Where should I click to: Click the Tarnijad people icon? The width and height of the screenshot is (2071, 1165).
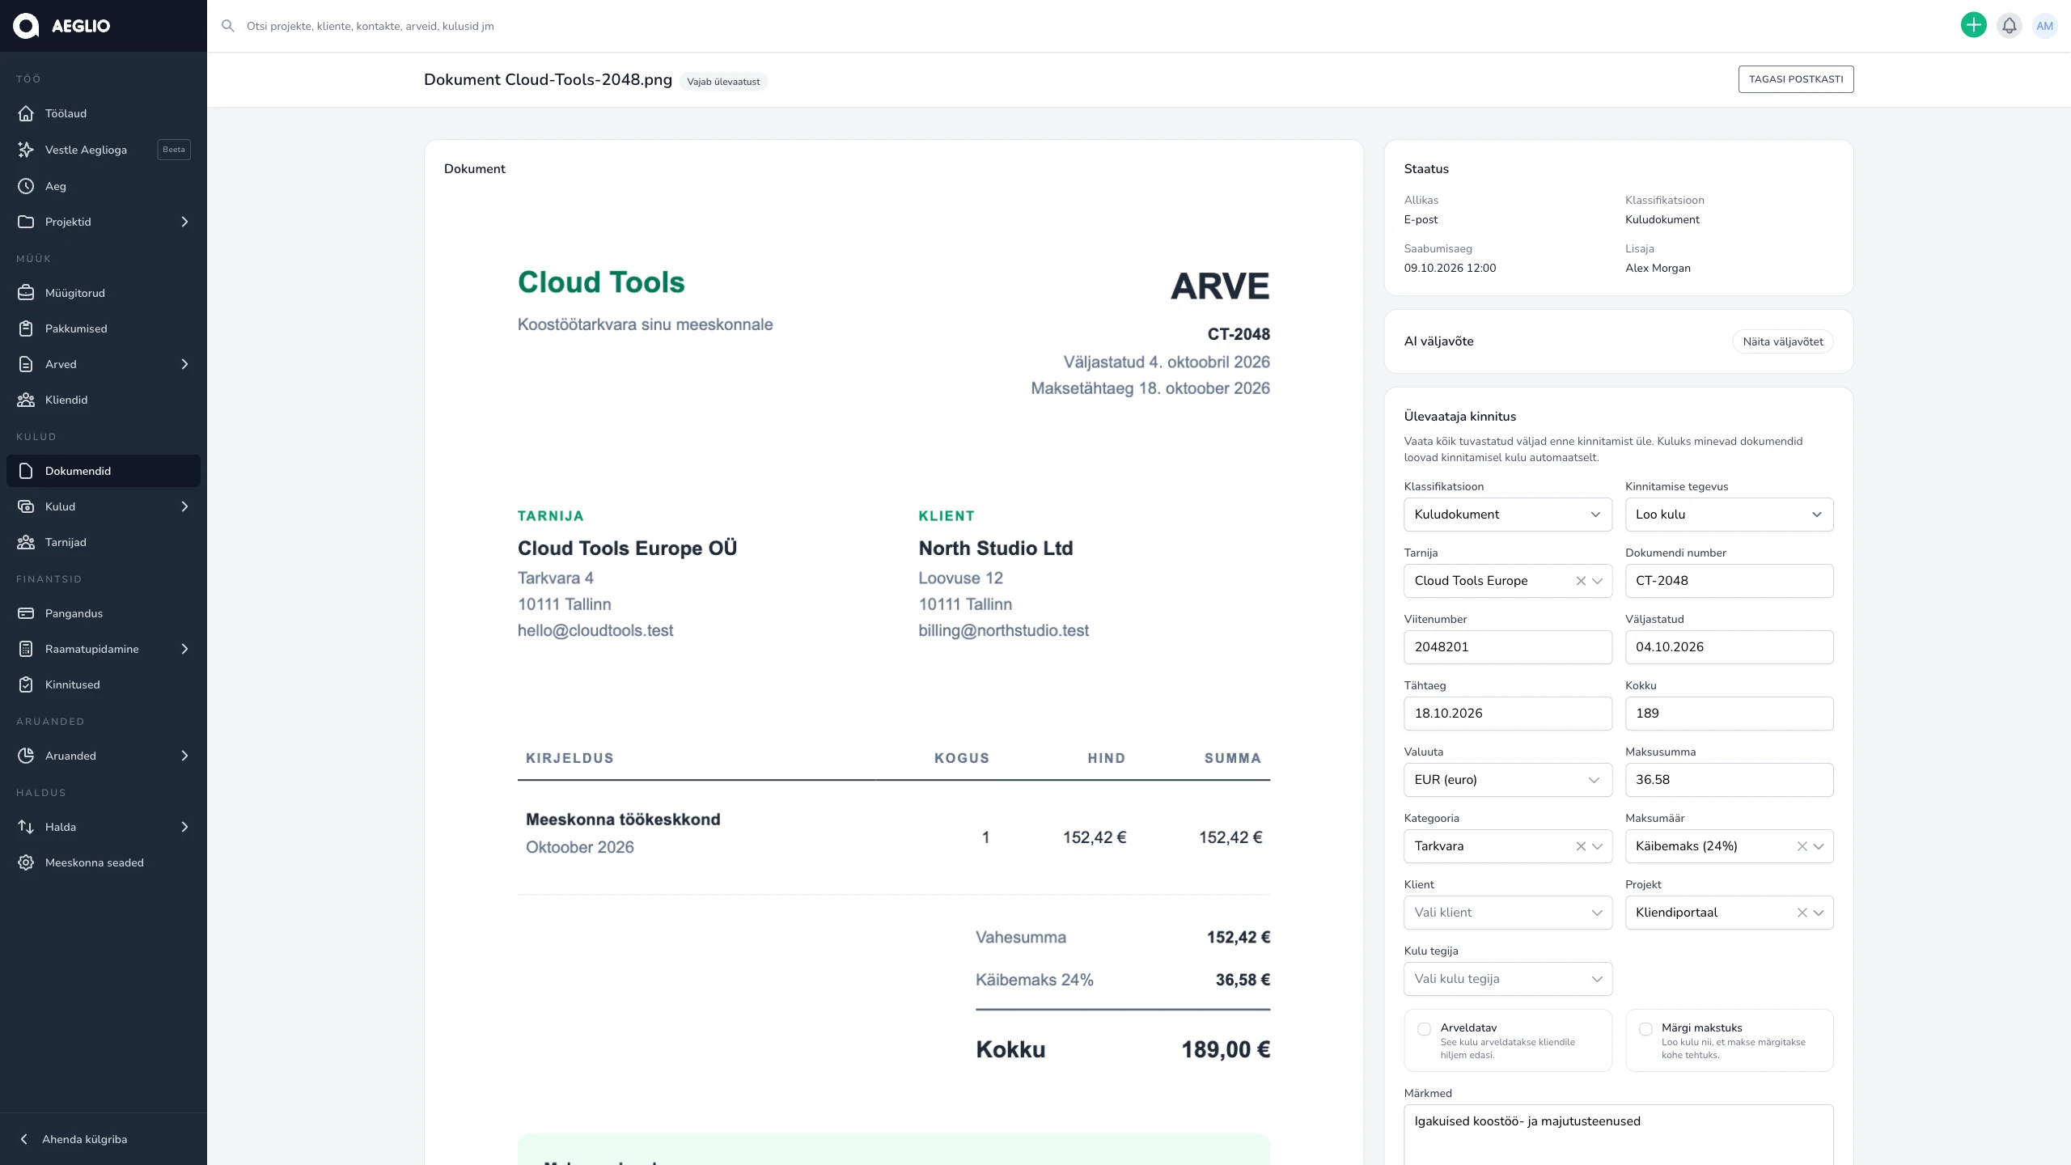click(x=26, y=542)
